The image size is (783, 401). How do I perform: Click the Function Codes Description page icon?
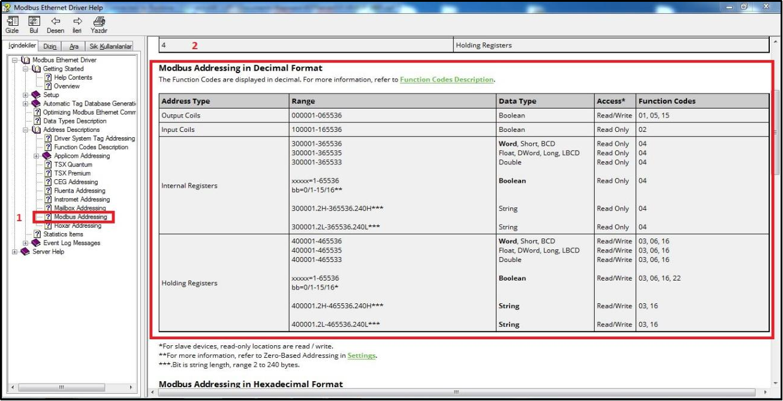pyautogui.click(x=49, y=147)
